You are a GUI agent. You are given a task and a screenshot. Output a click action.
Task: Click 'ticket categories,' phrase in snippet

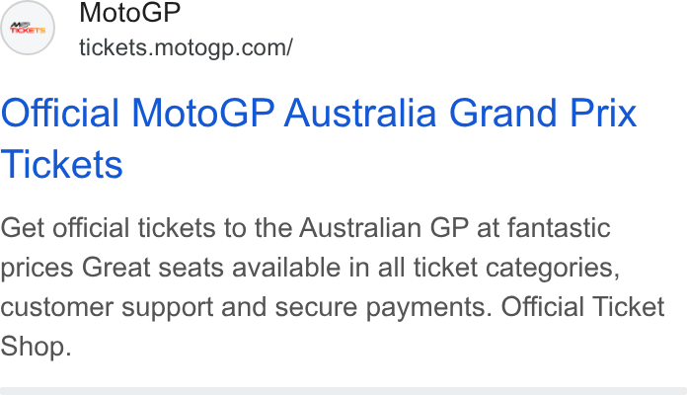[x=516, y=269]
